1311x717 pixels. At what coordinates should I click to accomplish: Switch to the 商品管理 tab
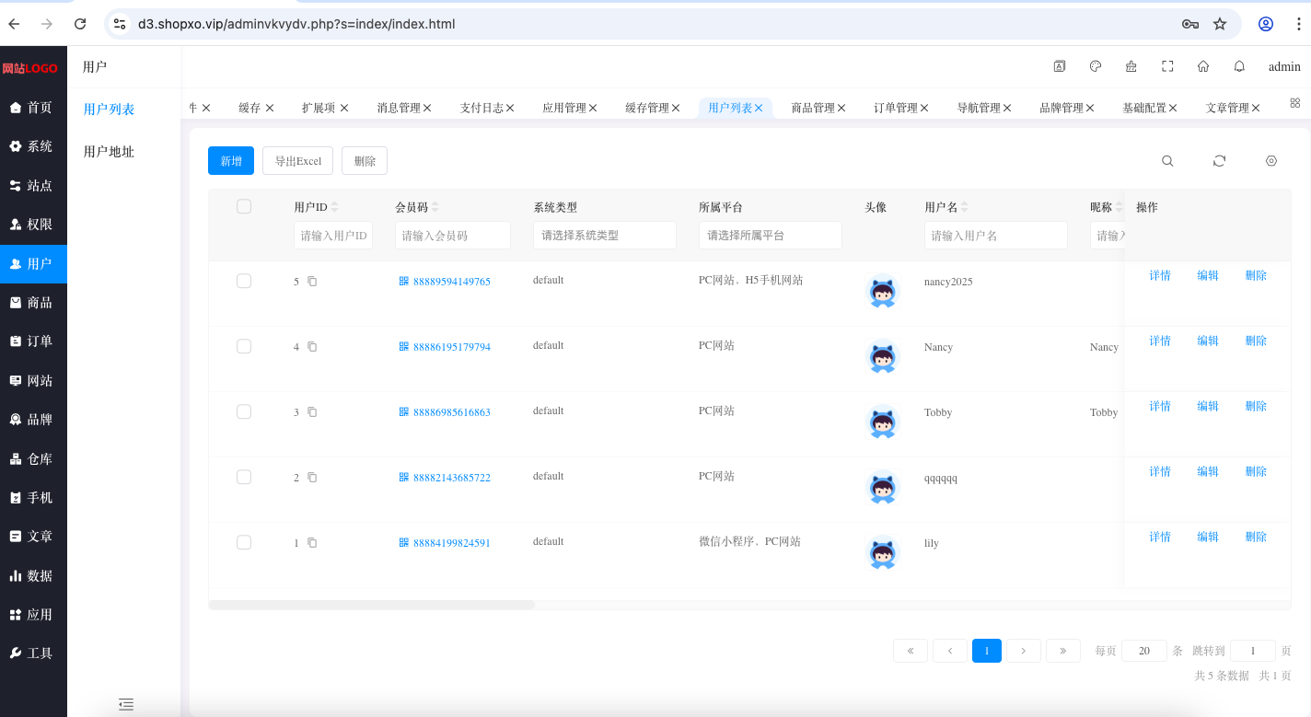point(813,108)
